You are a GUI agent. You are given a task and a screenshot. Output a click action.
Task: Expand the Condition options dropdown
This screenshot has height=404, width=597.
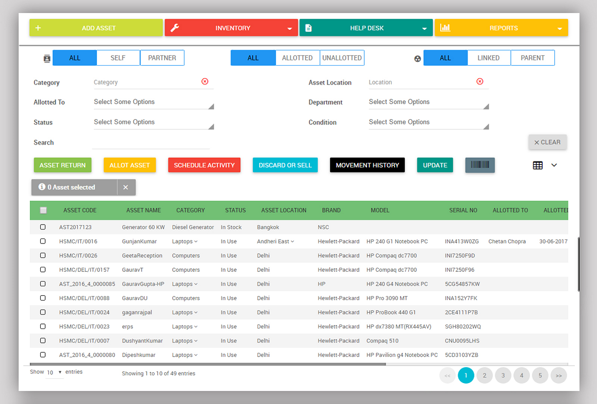pyautogui.click(x=428, y=122)
